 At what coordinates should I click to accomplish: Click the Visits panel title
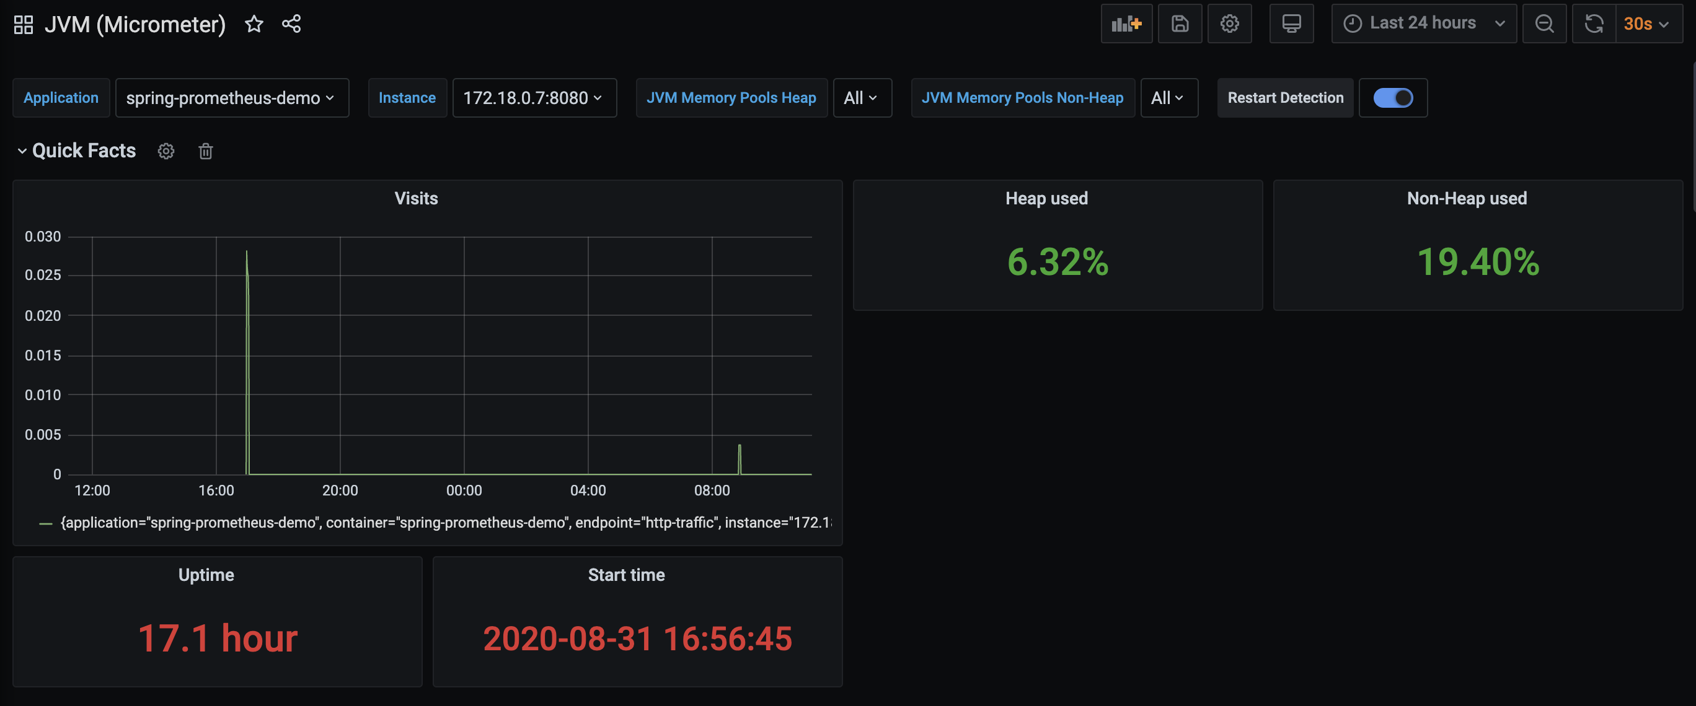(x=415, y=199)
